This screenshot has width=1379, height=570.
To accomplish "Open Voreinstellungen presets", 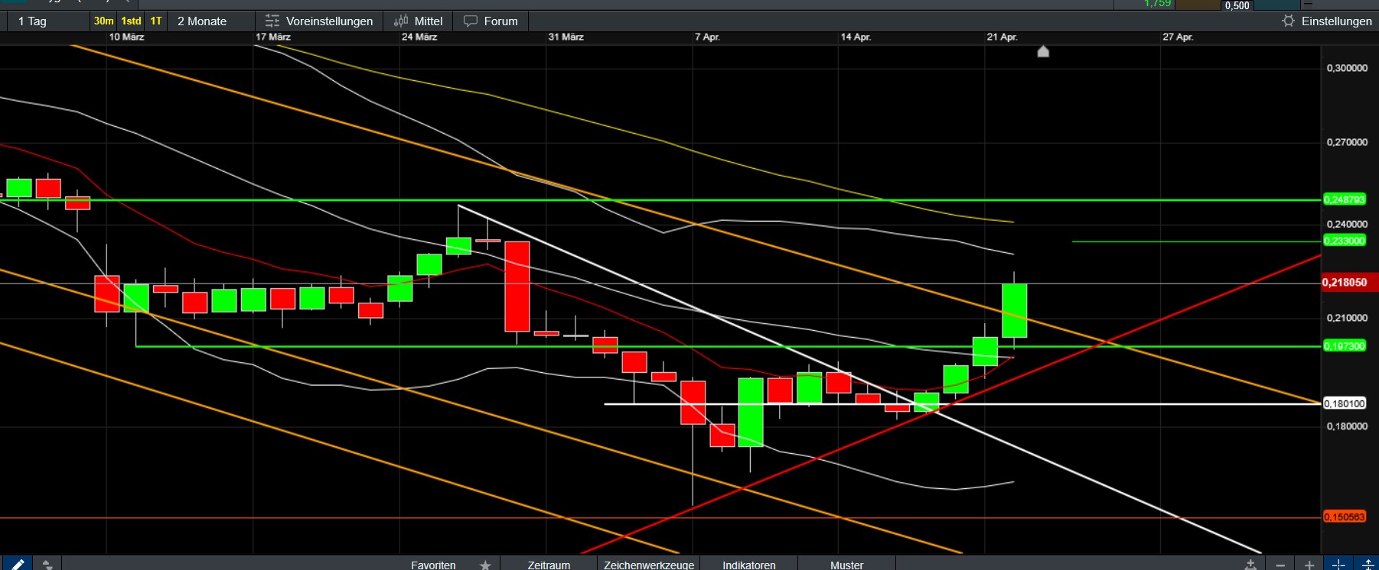I will click(329, 21).
